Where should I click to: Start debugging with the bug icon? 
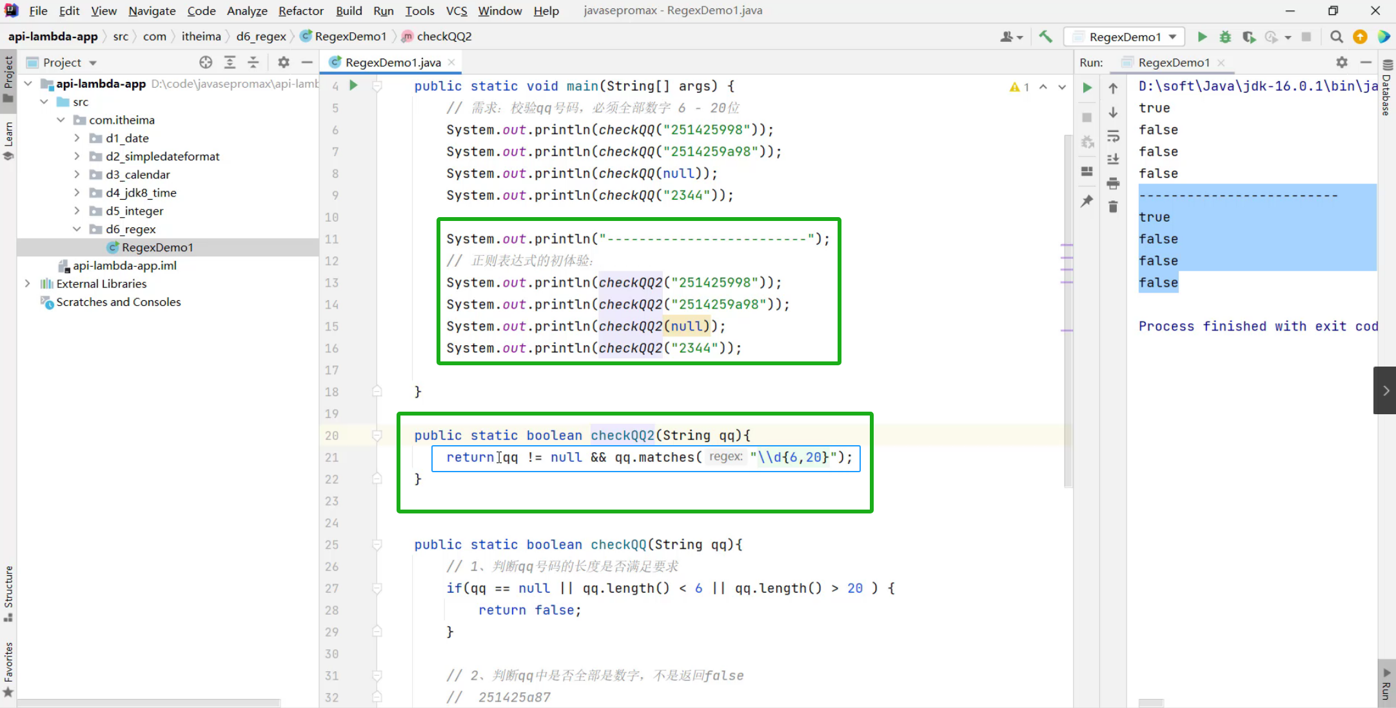1225,37
